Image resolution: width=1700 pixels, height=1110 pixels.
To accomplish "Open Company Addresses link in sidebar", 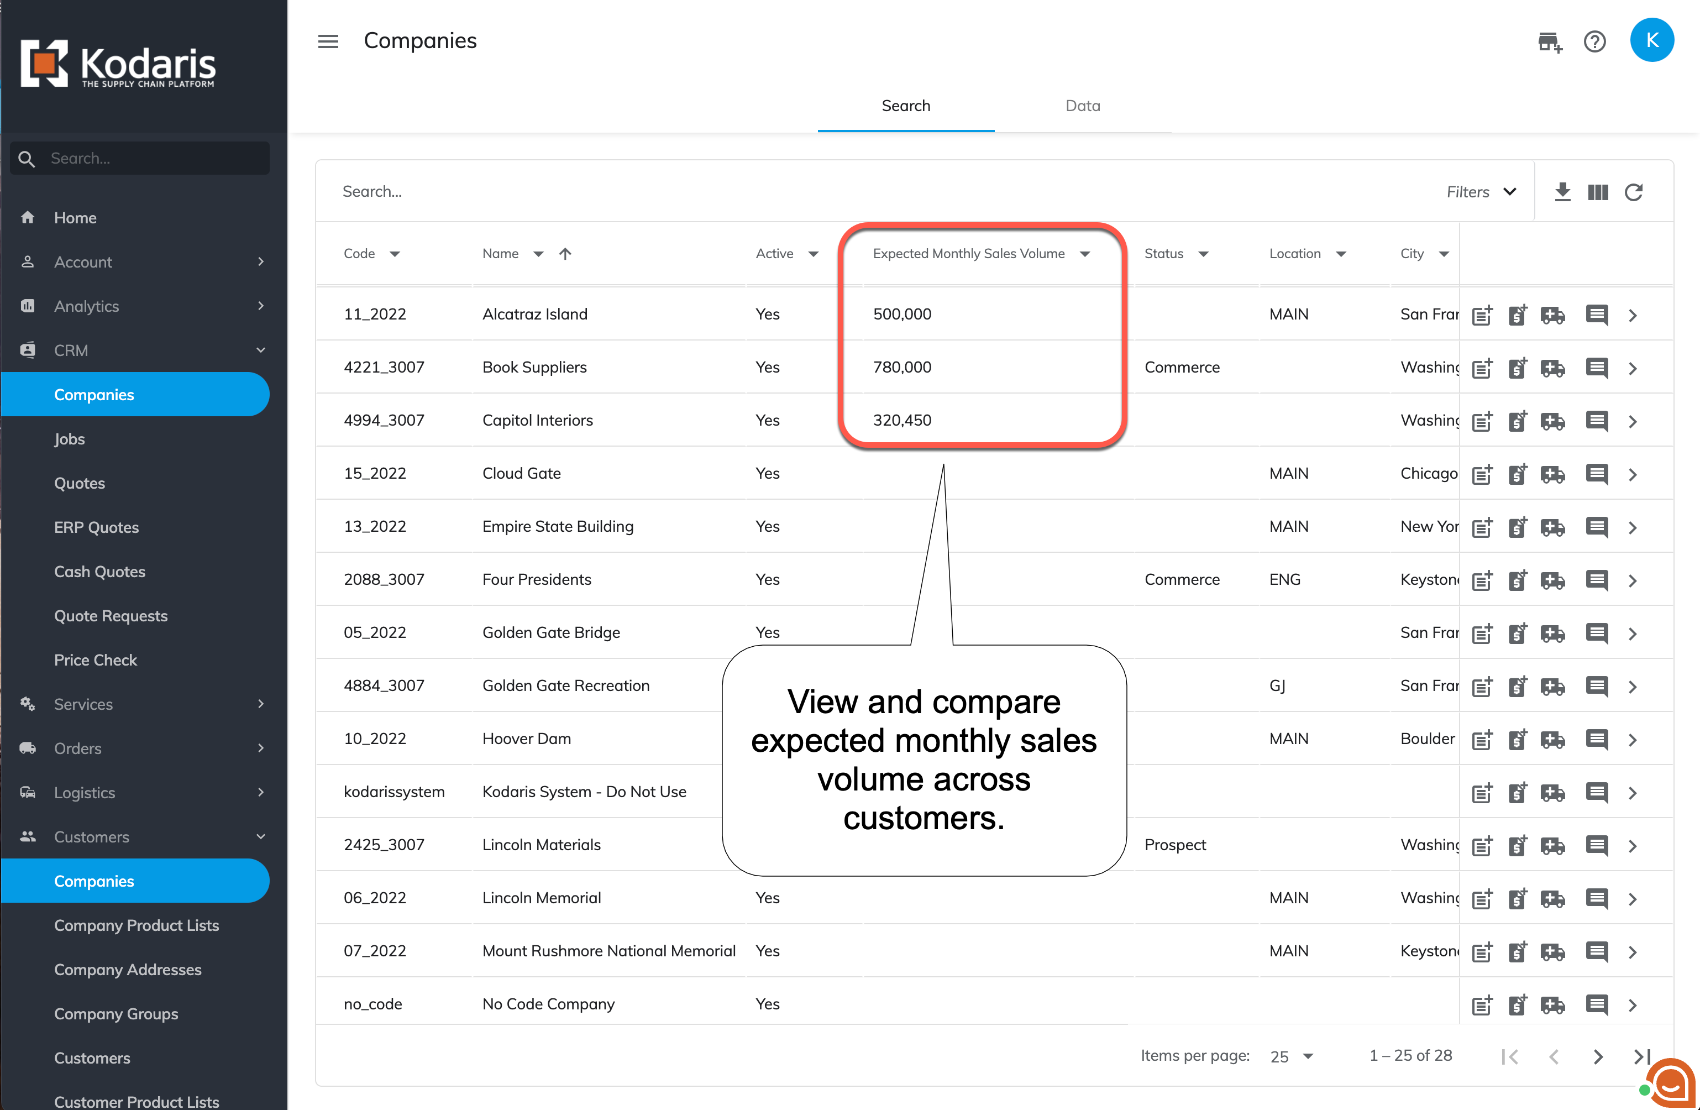I will click(x=128, y=969).
